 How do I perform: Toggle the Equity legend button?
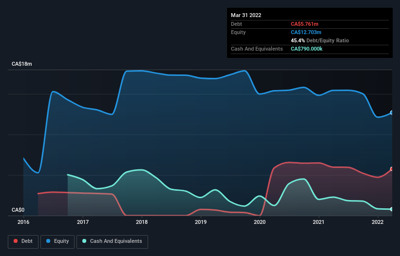coord(57,241)
